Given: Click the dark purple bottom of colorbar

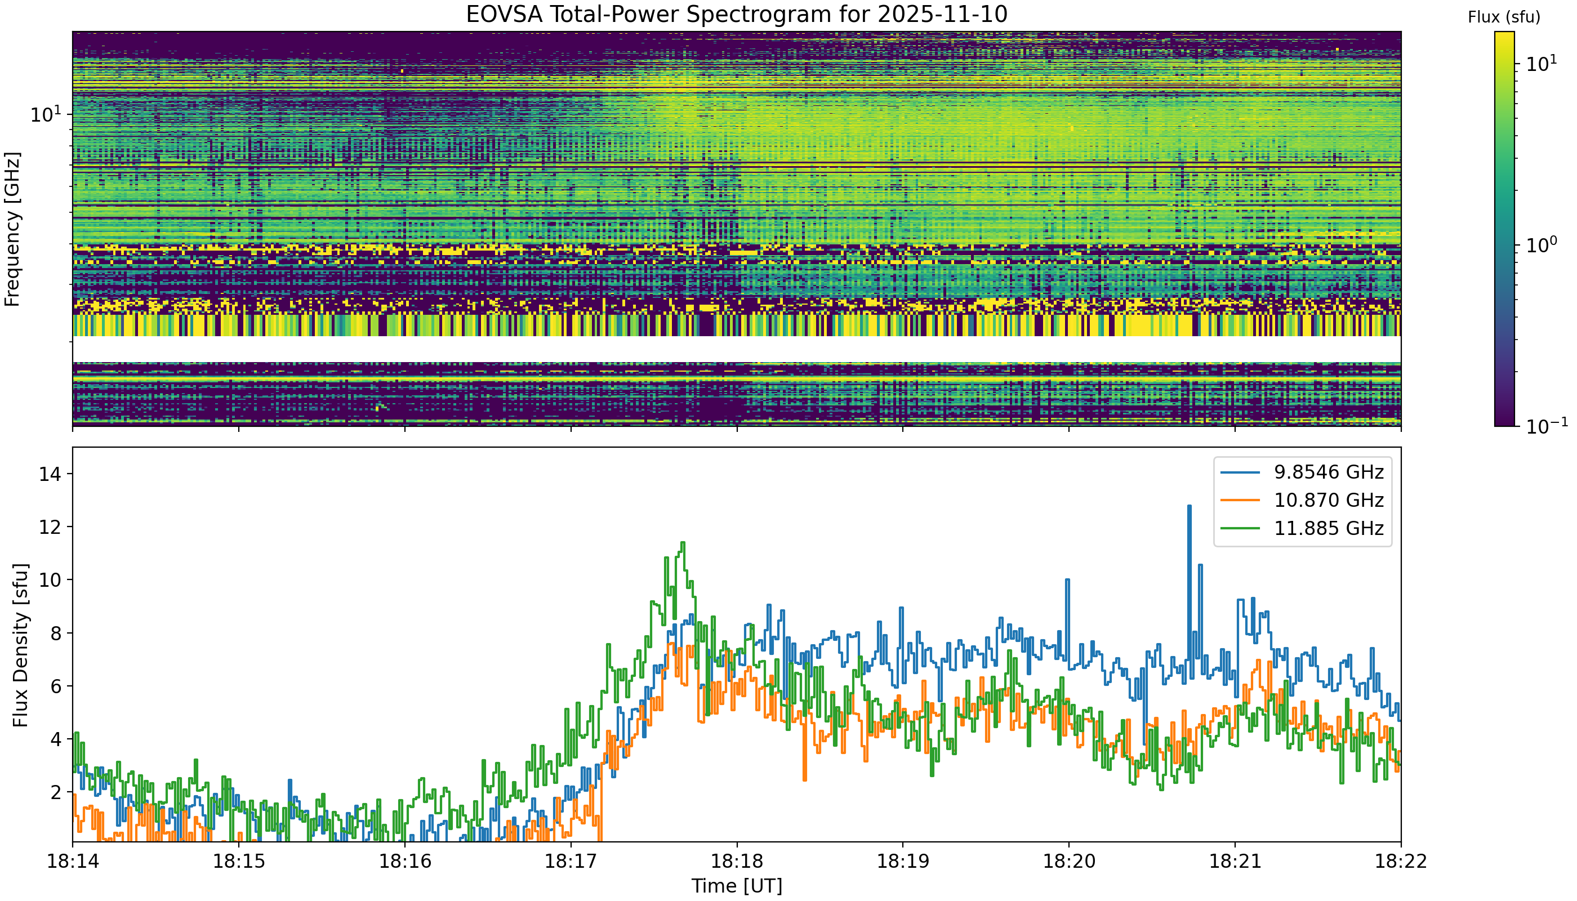Looking at the screenshot, I should click(1504, 420).
